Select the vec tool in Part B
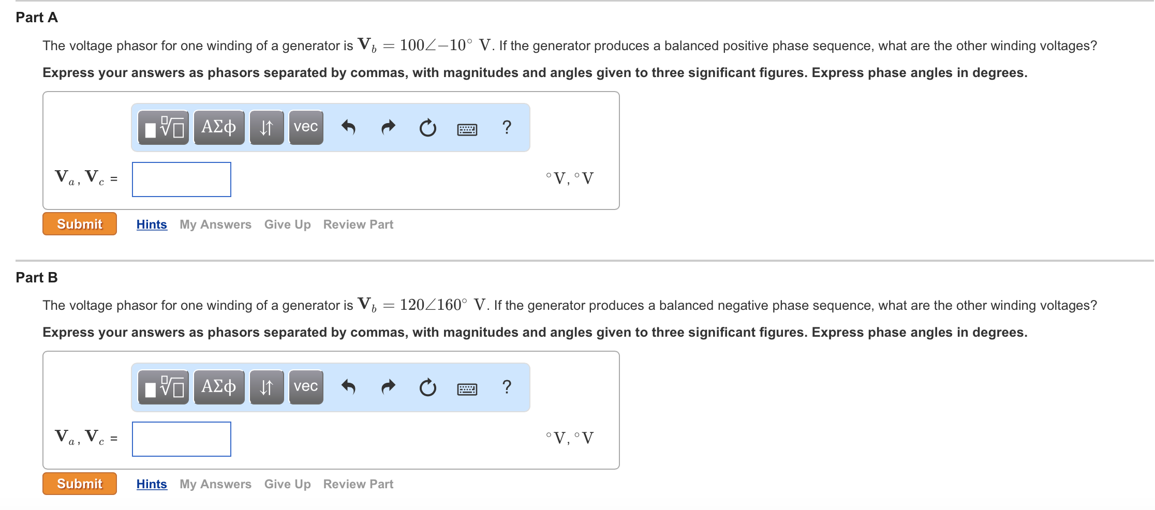1155x510 pixels. [x=305, y=387]
